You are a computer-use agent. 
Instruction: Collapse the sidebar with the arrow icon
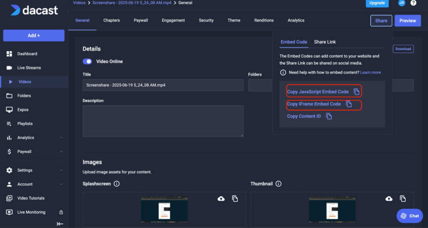60,224
